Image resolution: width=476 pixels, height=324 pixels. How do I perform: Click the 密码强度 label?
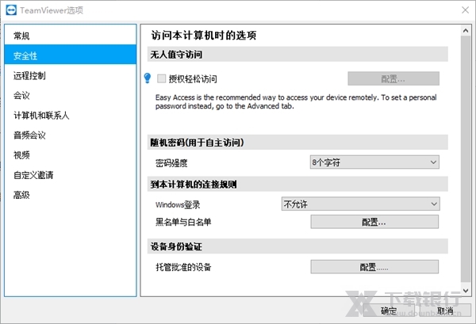[171, 163]
